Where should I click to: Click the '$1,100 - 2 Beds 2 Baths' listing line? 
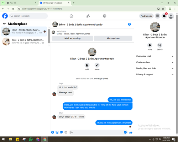point(73,34)
